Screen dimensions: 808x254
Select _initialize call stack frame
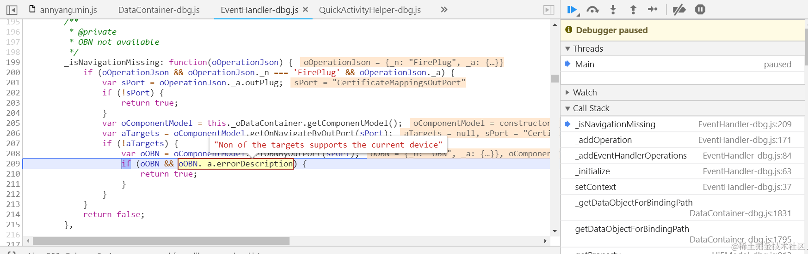pos(683,171)
